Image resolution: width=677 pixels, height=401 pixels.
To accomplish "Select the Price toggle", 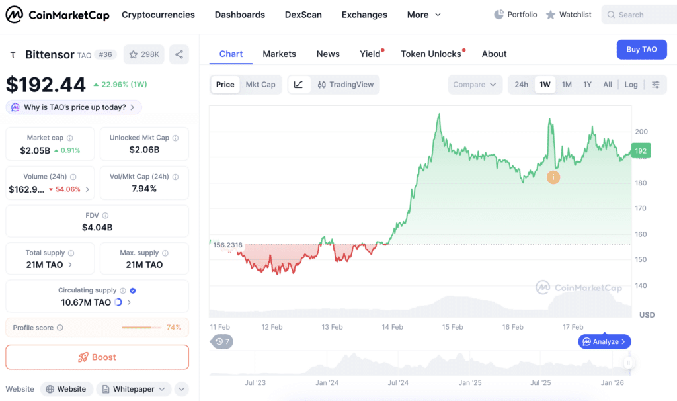I will pyautogui.click(x=225, y=85).
